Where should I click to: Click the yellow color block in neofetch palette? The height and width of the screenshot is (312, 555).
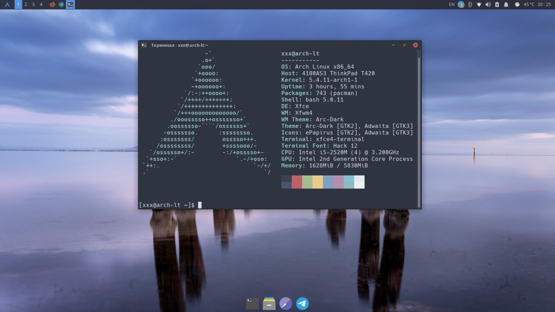[318, 182]
